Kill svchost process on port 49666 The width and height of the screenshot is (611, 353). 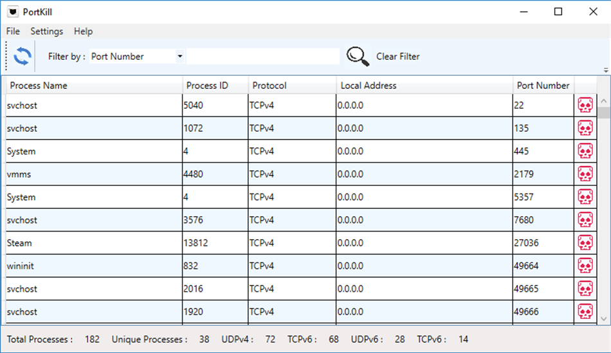pyautogui.click(x=585, y=312)
